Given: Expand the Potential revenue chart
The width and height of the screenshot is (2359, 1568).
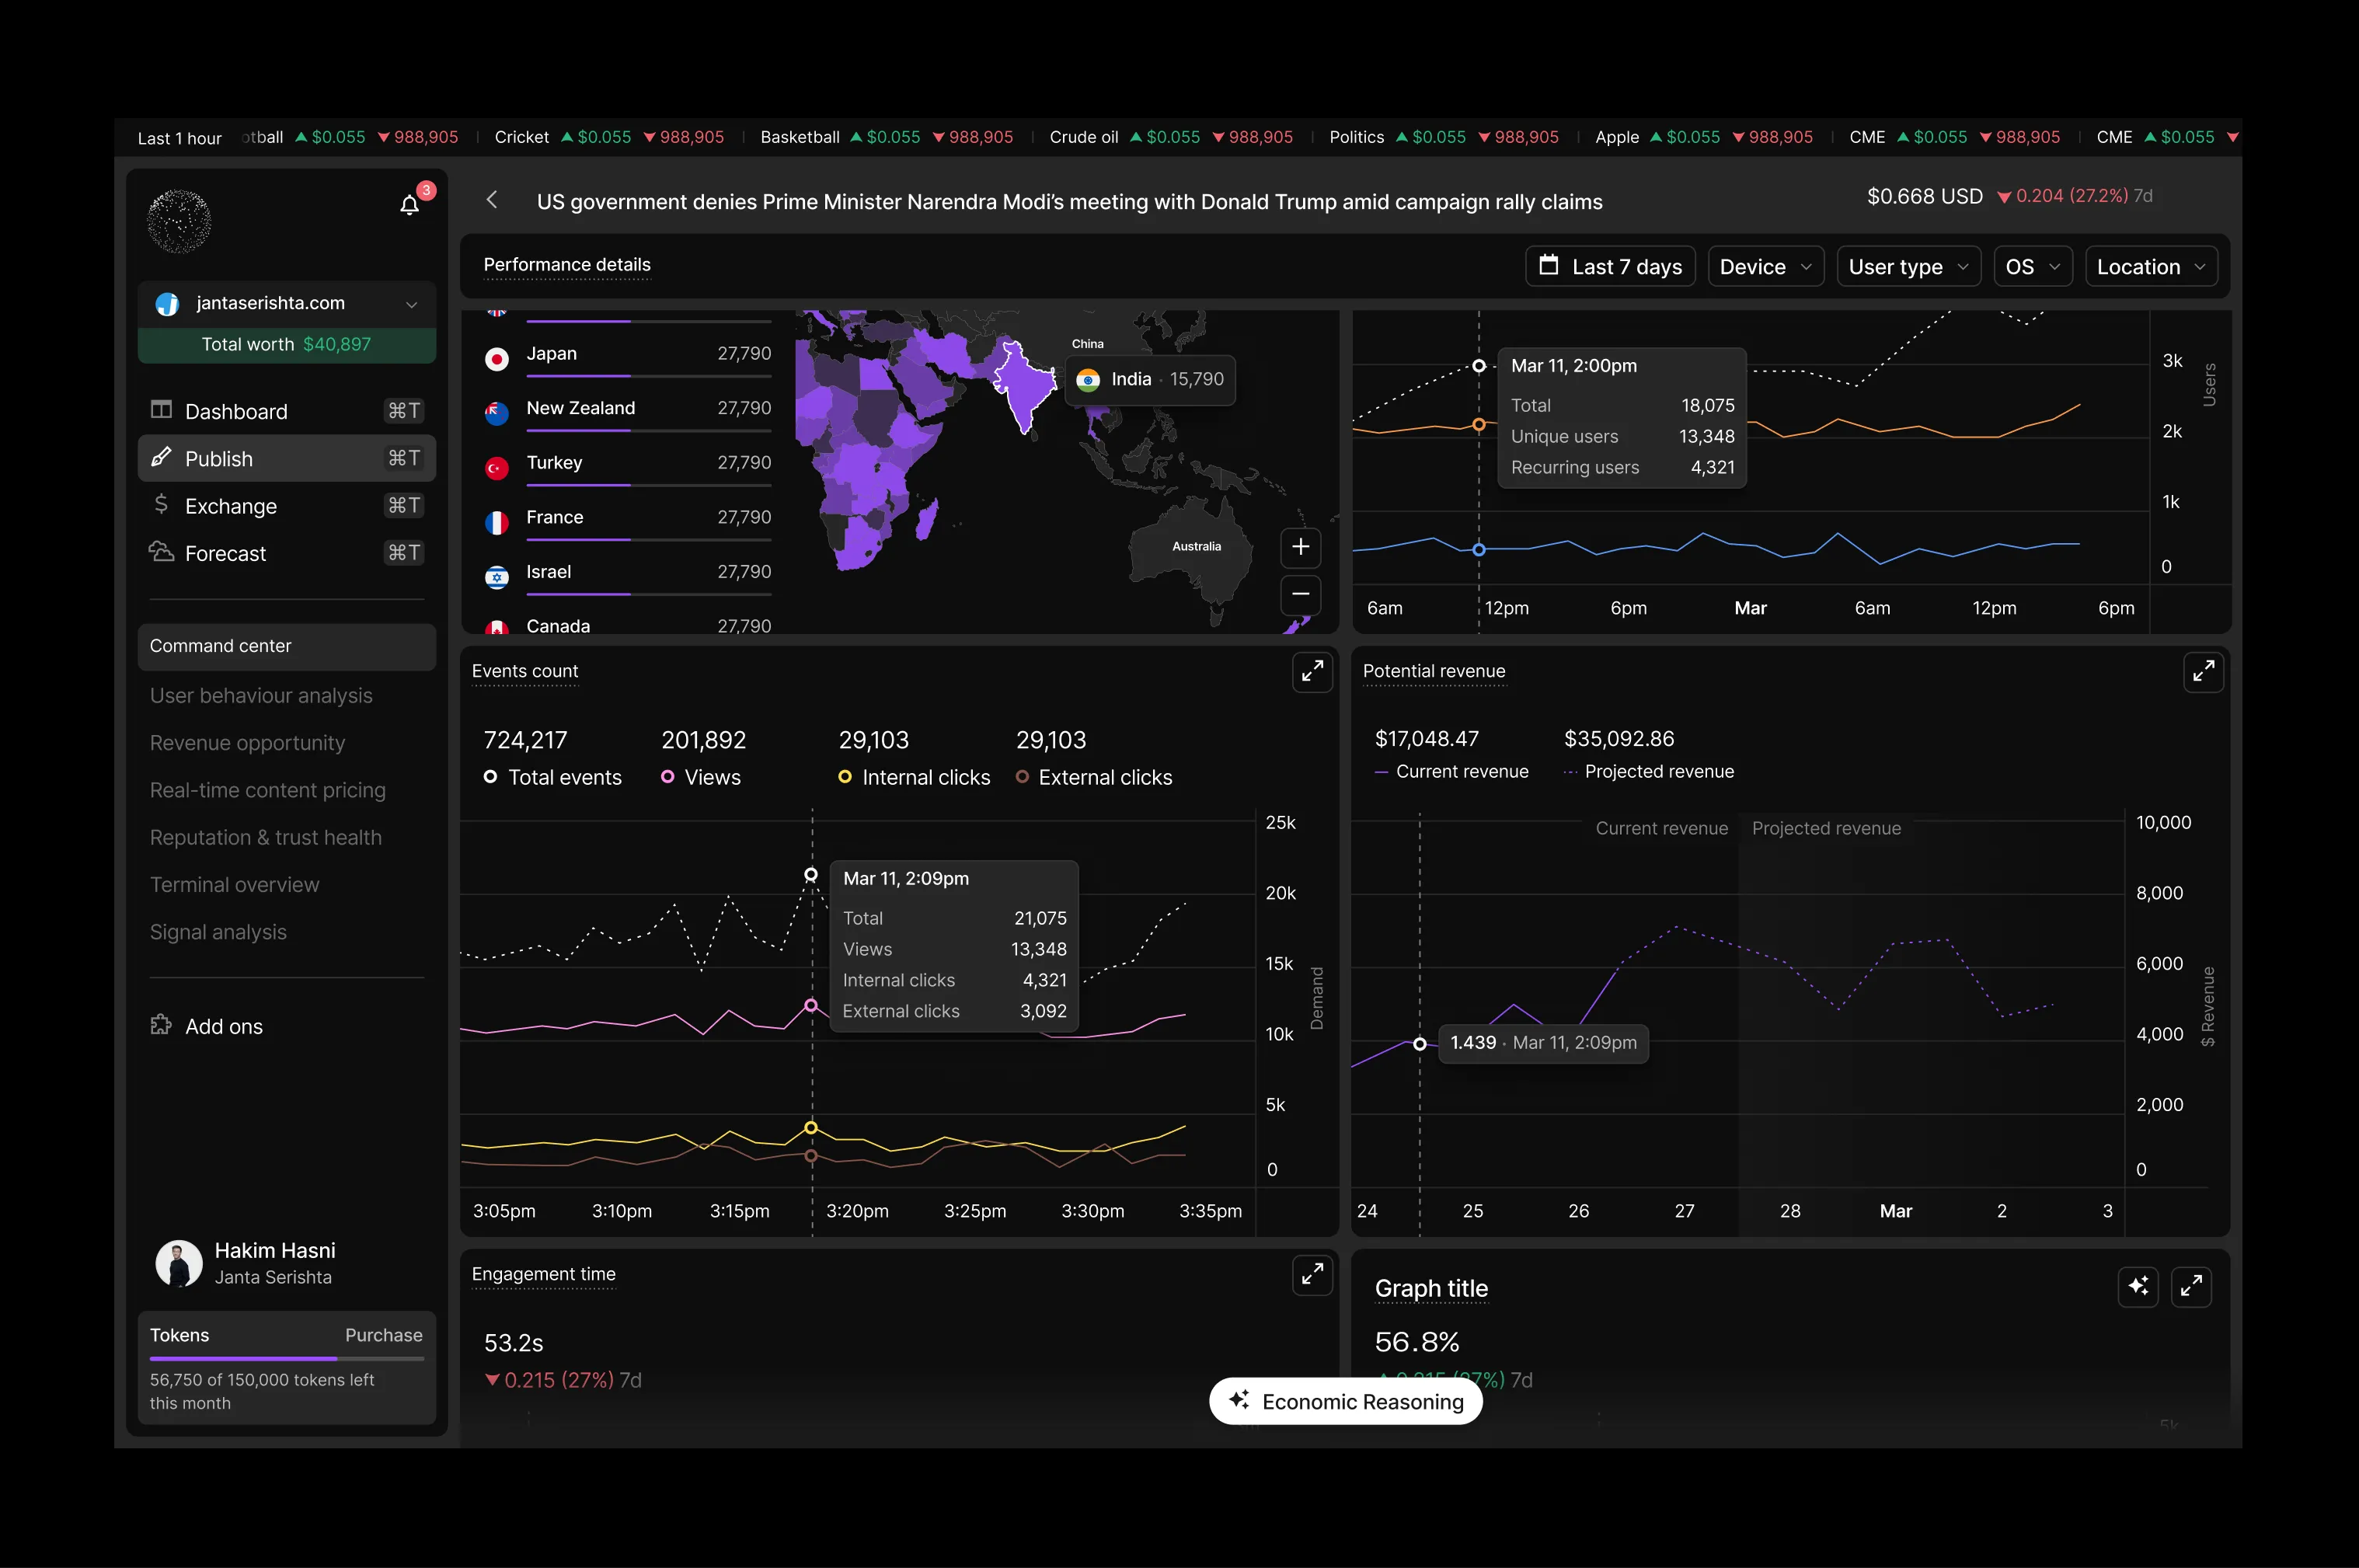Looking at the screenshot, I should (x=2203, y=672).
